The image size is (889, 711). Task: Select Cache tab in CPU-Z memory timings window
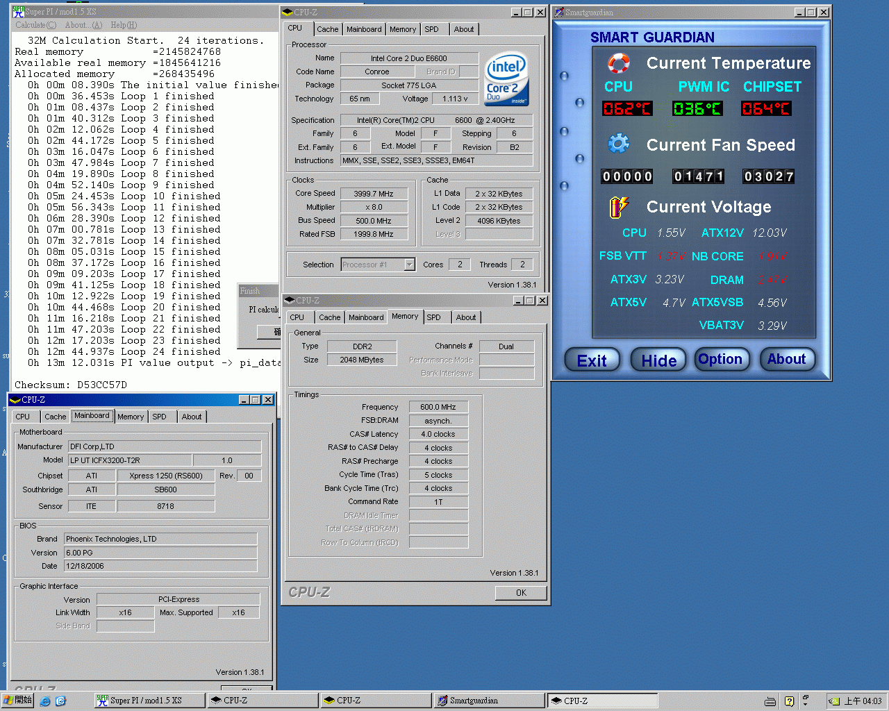(330, 317)
